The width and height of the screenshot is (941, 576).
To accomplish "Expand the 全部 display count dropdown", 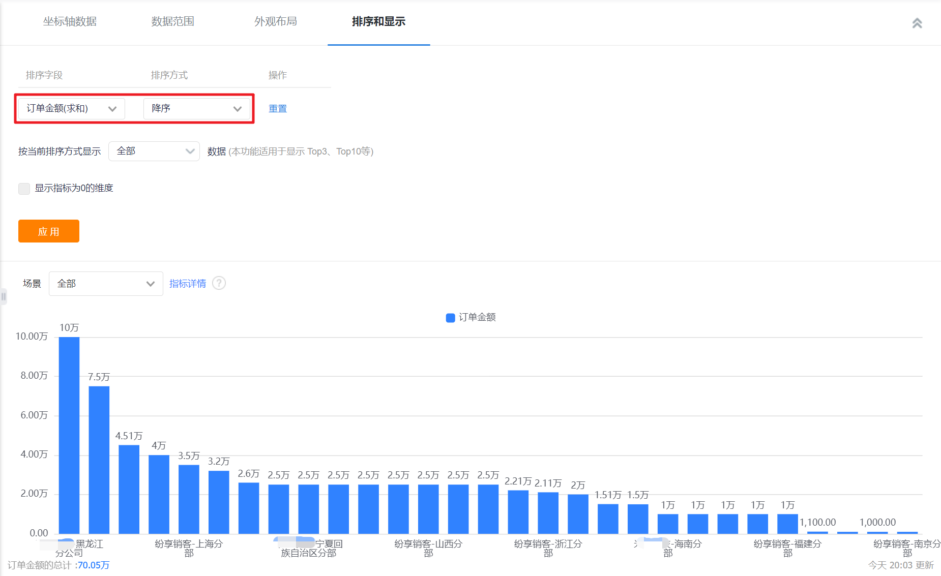I will tap(154, 151).
